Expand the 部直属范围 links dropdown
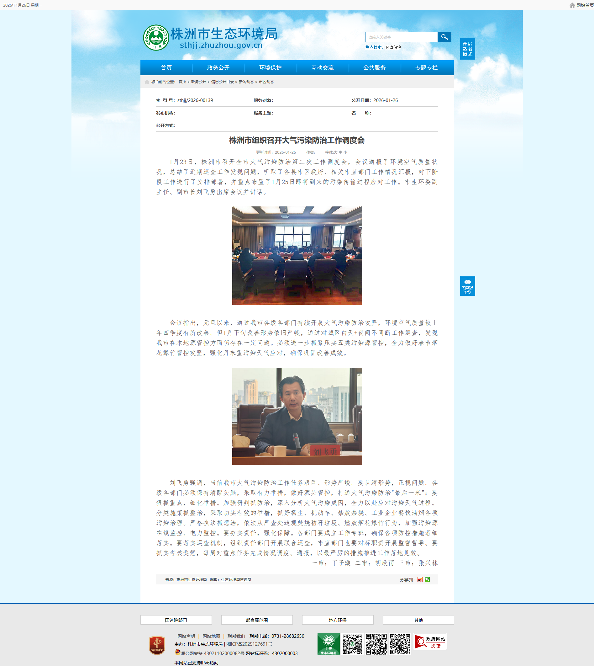Screen dimensions: 594x666 tap(257, 620)
